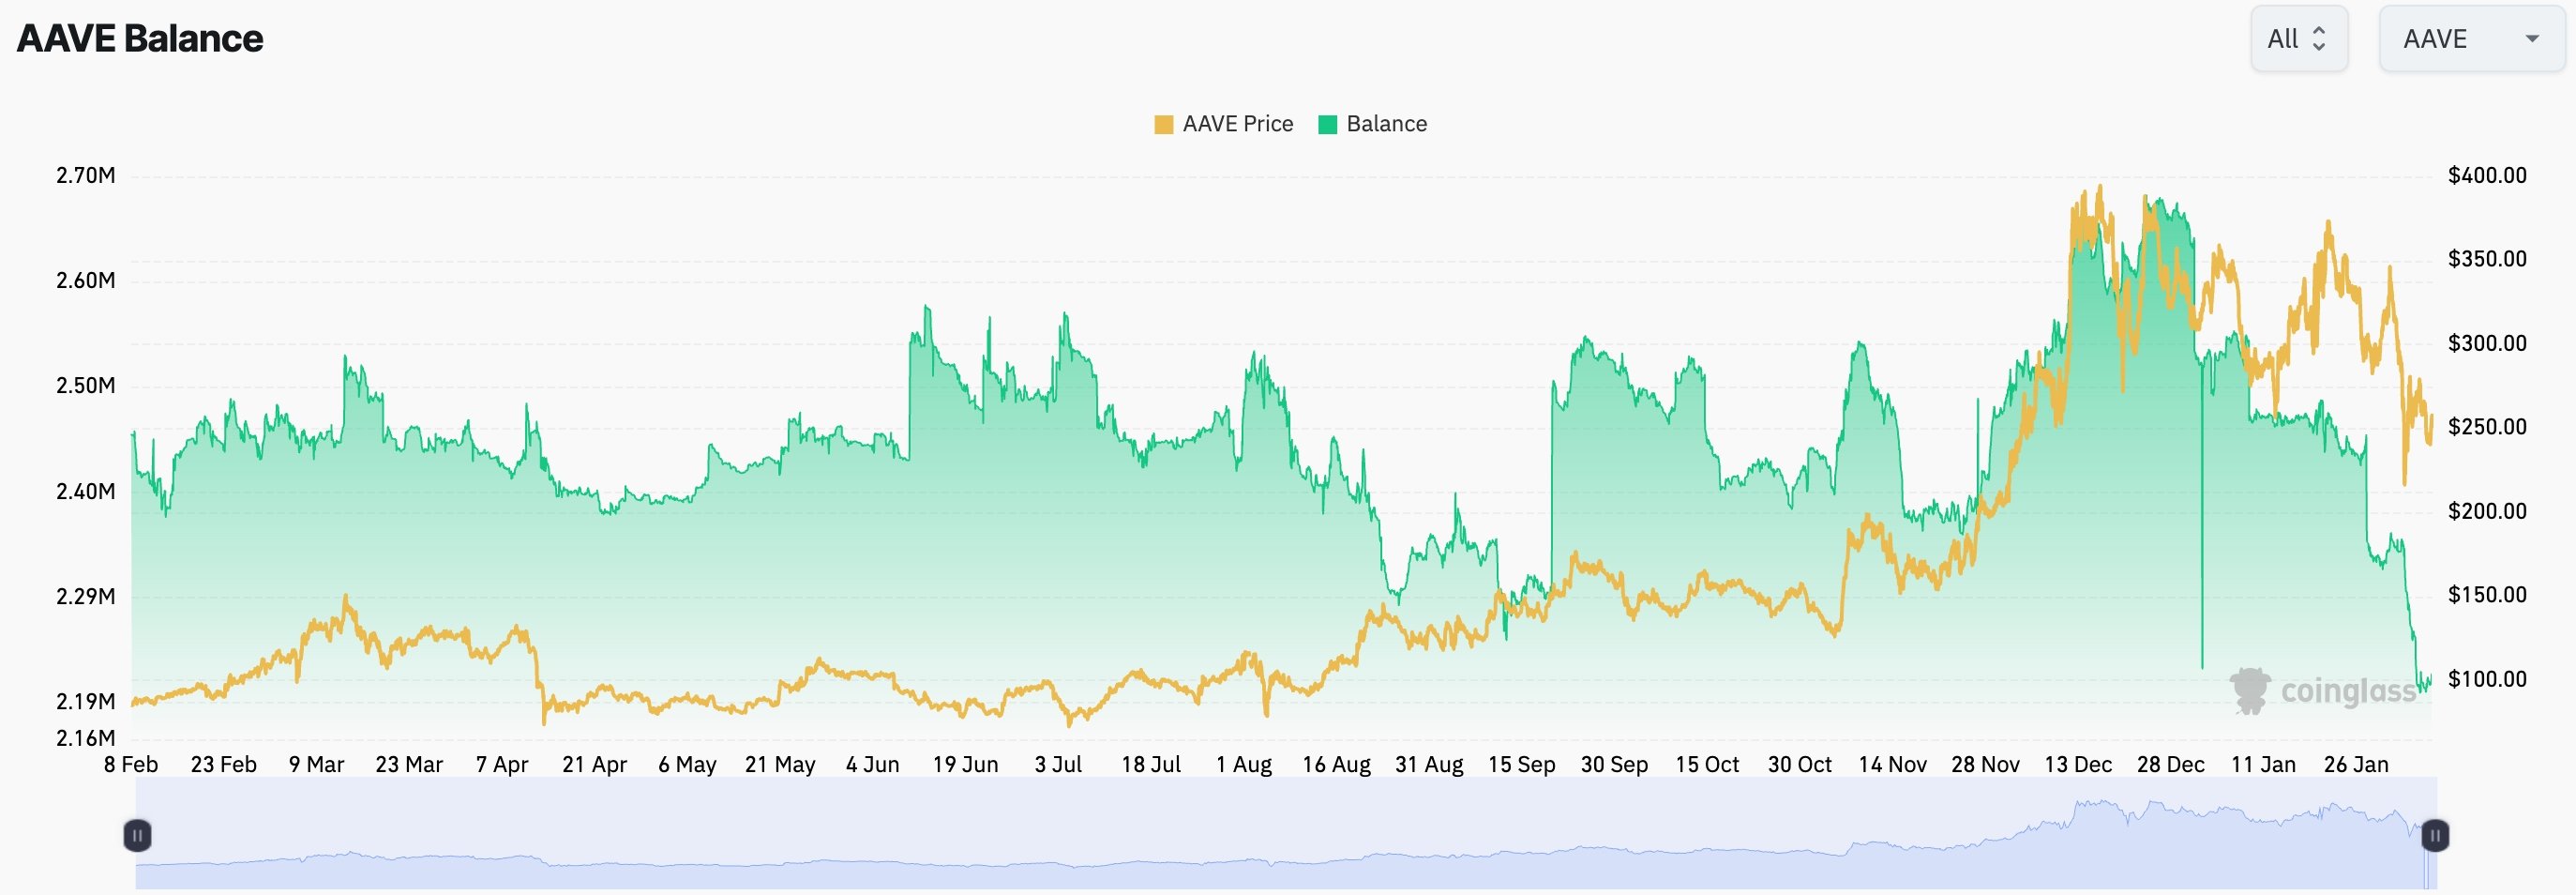The image size is (2576, 895).
Task: Click the 2.50M left axis label
Action: tap(85, 385)
